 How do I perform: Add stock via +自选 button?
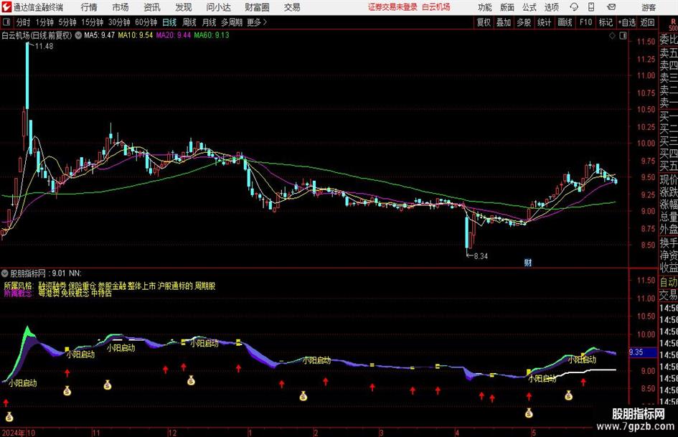click(x=626, y=22)
